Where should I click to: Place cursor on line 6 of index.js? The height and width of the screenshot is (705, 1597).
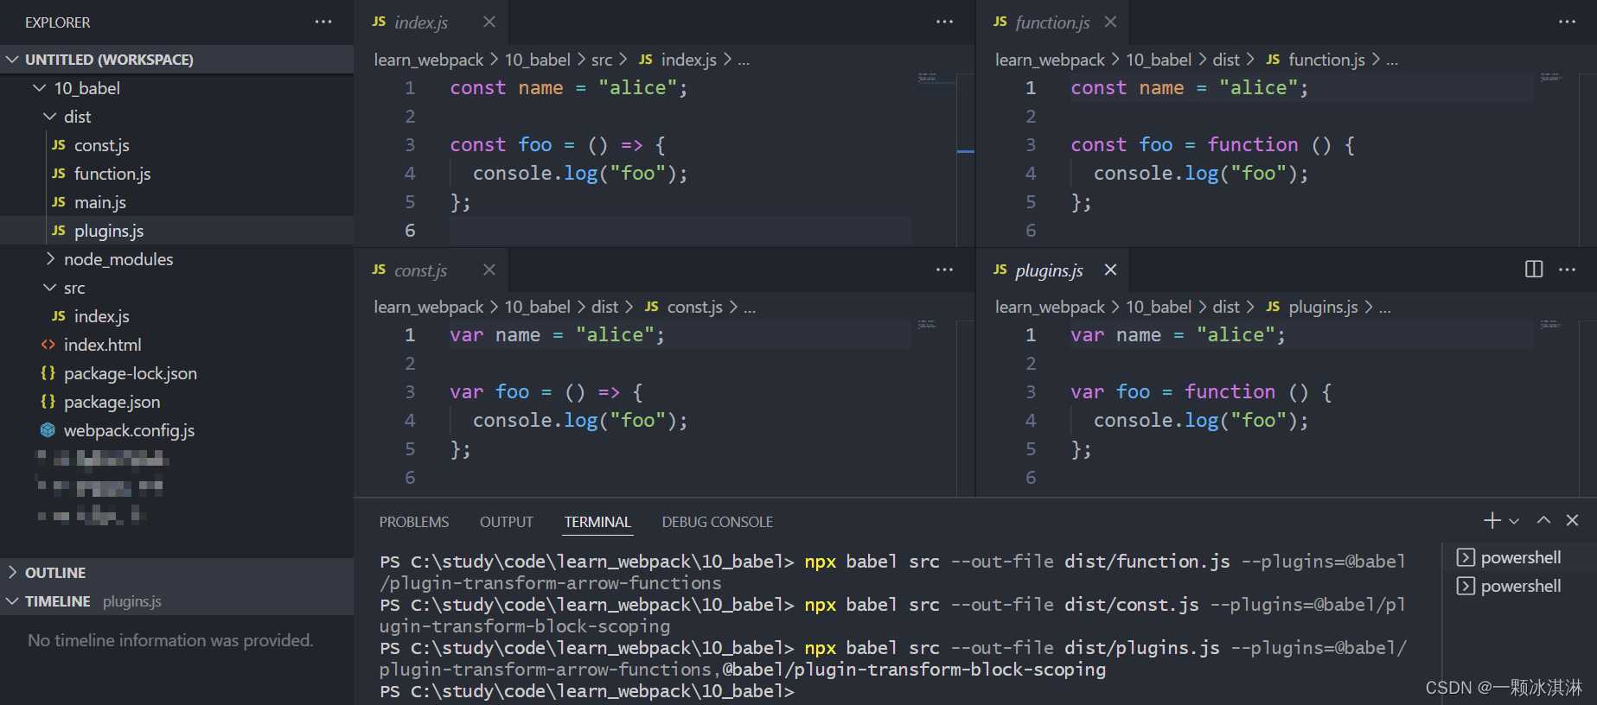(680, 231)
